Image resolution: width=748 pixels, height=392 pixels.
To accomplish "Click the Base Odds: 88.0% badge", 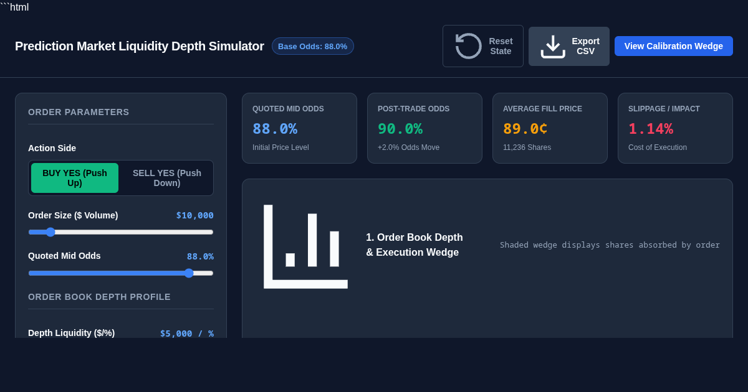I will coord(313,46).
